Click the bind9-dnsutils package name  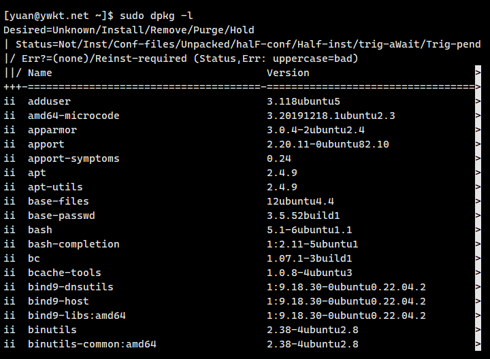point(71,287)
